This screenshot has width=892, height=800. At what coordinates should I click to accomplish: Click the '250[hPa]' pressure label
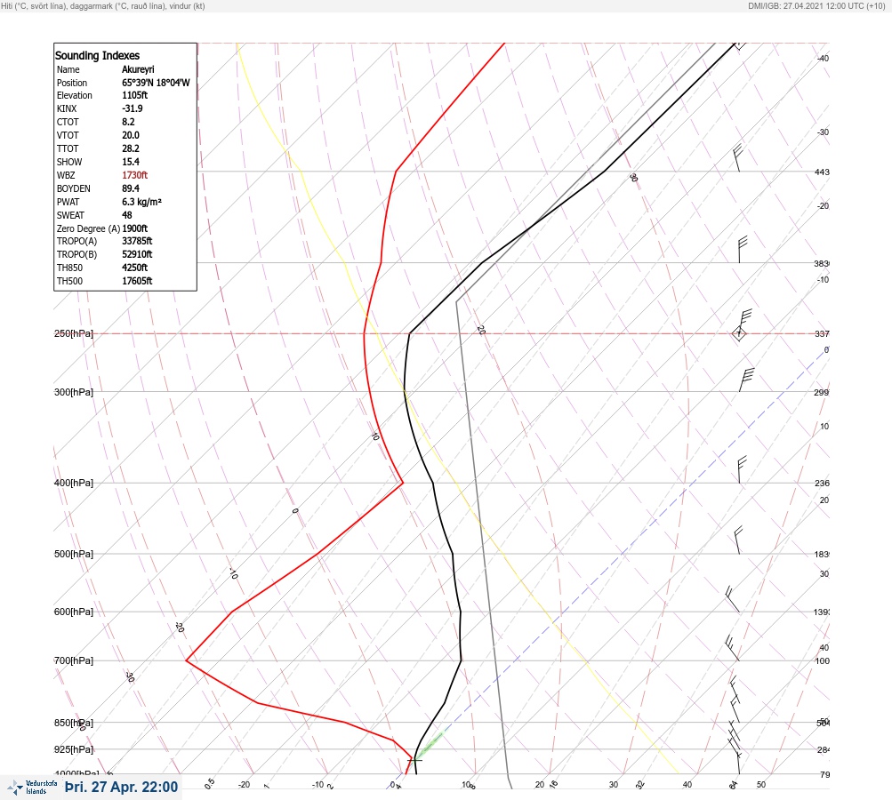tap(74, 333)
